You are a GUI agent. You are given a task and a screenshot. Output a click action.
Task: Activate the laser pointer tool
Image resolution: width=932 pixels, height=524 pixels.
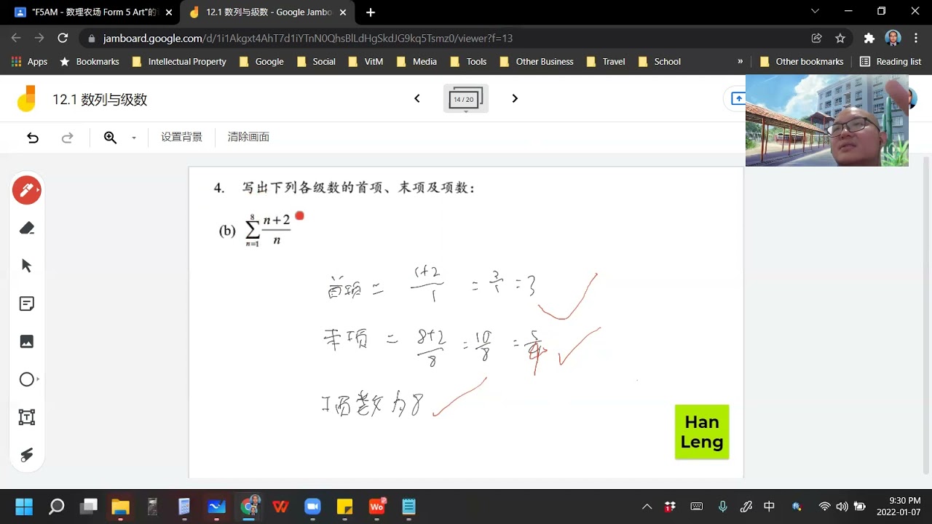click(27, 456)
